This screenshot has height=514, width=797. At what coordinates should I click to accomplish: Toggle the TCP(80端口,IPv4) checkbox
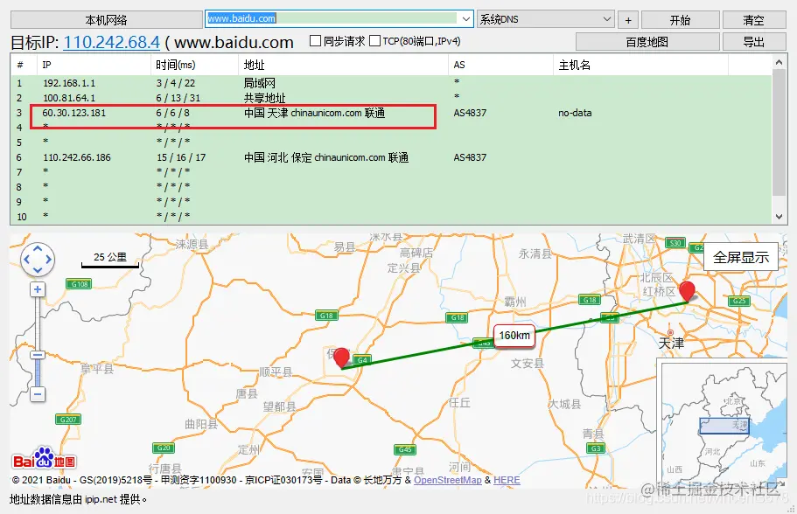pyautogui.click(x=374, y=40)
